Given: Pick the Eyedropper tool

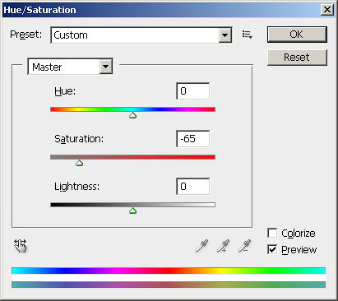Looking at the screenshot, I should click(201, 246).
